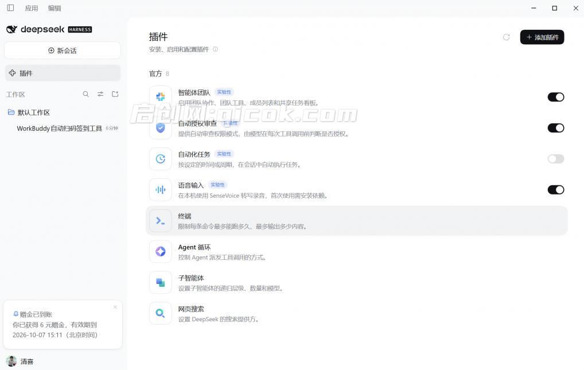Click 实验性 badge beside 智能体团队
This screenshot has width=584, height=370.
point(224,92)
